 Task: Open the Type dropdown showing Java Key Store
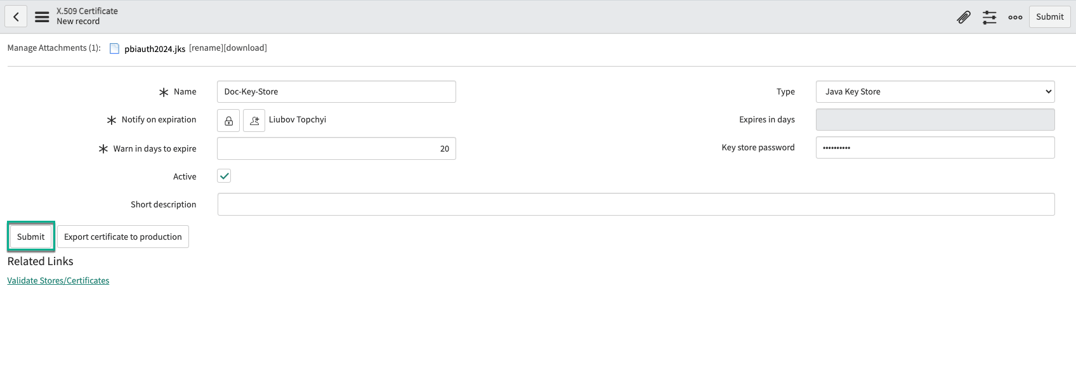coord(935,91)
